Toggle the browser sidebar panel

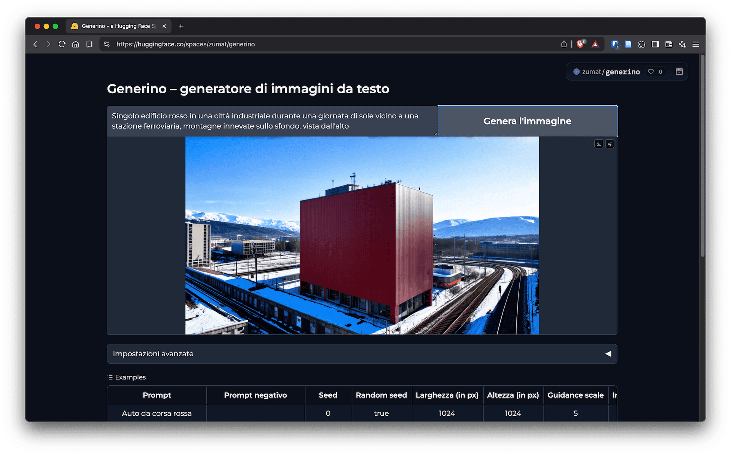pos(655,44)
